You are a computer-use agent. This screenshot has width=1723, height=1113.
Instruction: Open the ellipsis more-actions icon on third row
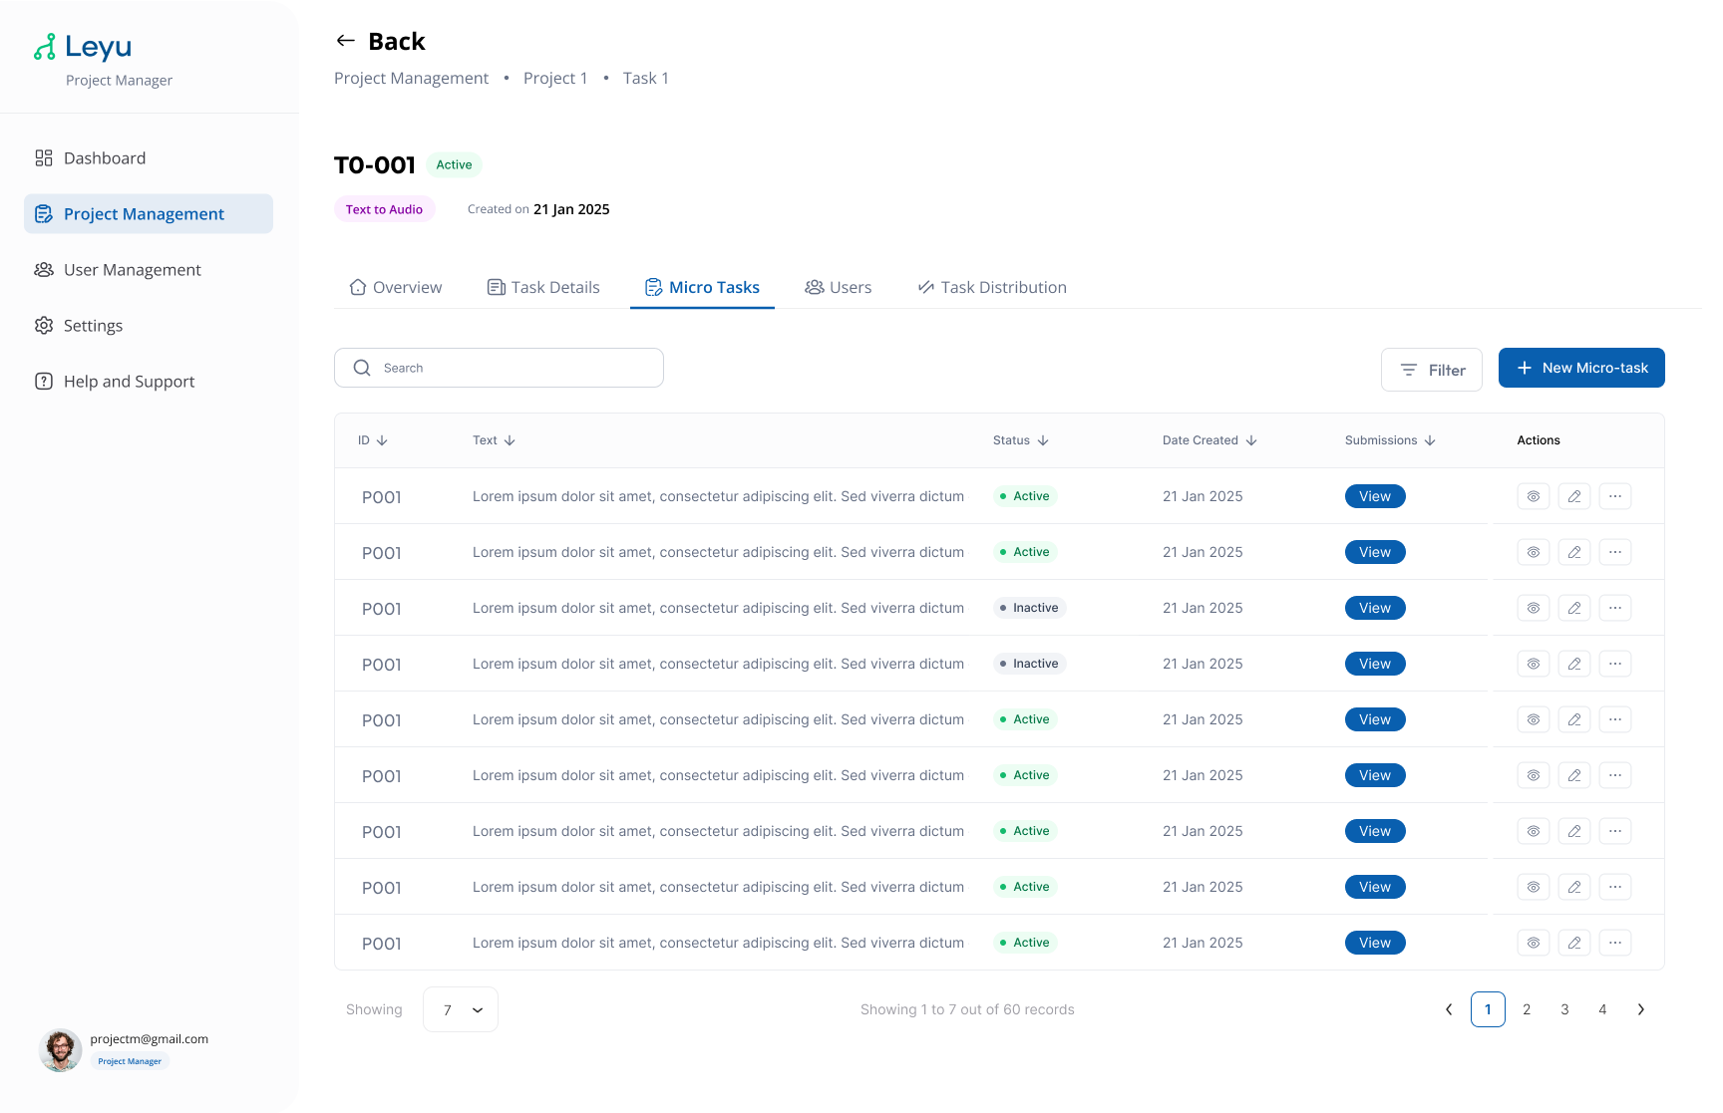click(1615, 607)
